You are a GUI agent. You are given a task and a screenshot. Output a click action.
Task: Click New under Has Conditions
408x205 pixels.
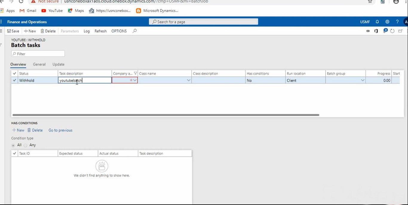18,130
